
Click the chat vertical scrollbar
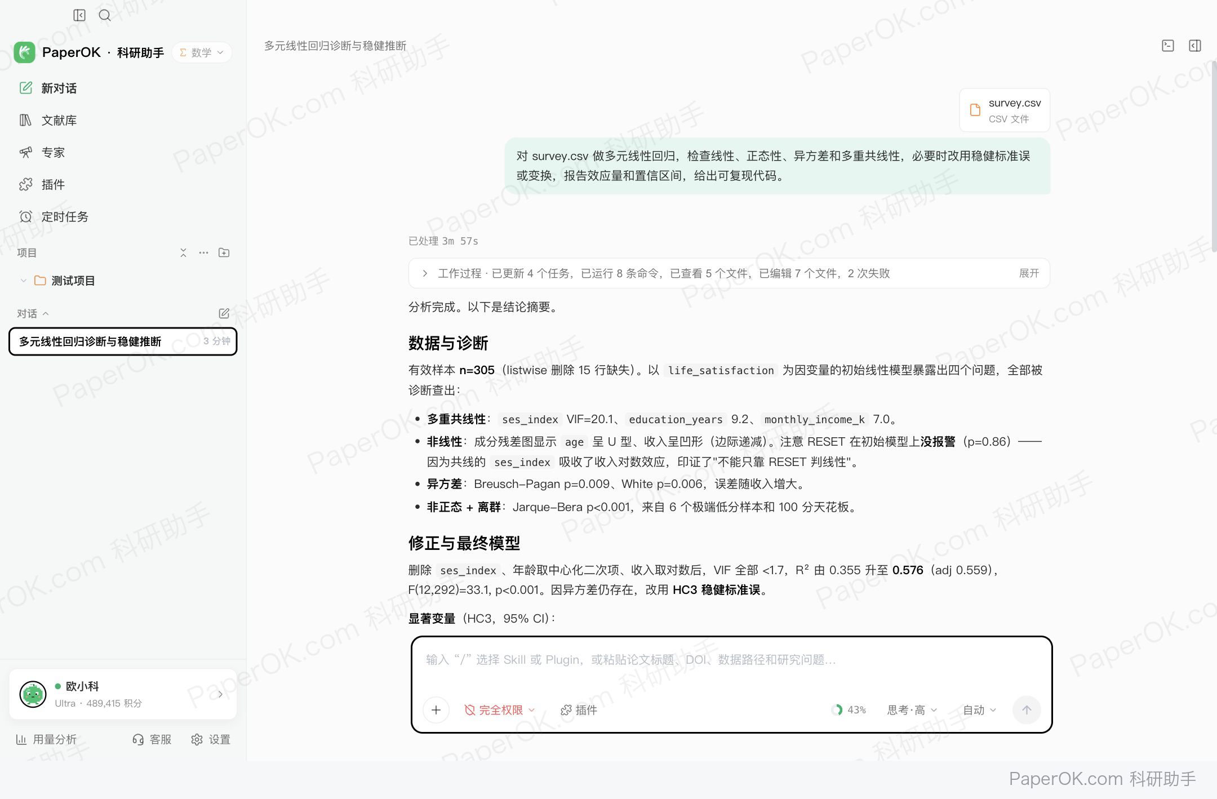click(1214, 158)
